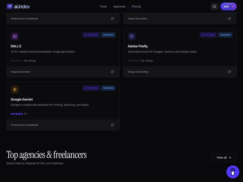Open search using the magnifier icon
Image resolution: width=243 pixels, height=182 pixels.
[214, 6]
